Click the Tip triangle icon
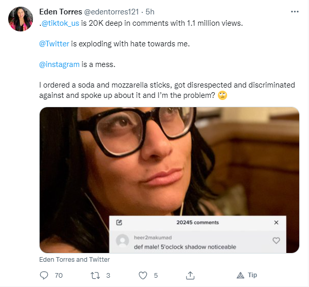This screenshot has width=309, height=287. click(x=240, y=275)
